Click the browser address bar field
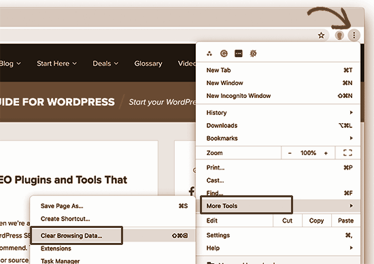Image resolution: width=374 pixels, height=264 pixels. coord(165,35)
